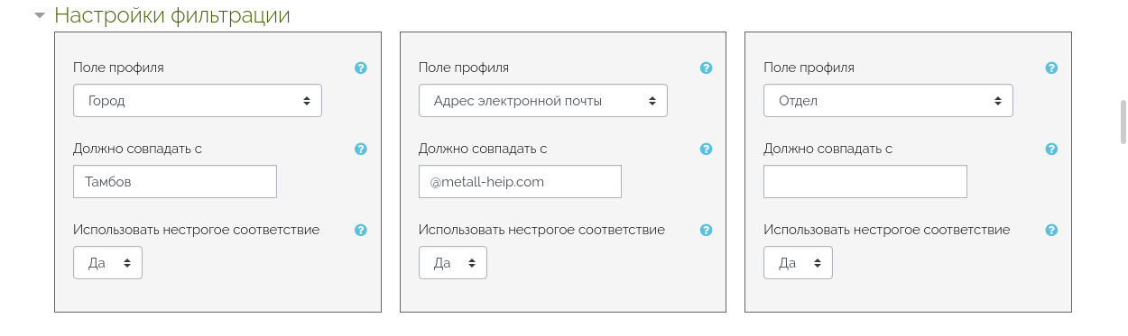Open help beside empty Отдел match field
This screenshot has height=336, width=1128.
coord(1051,149)
